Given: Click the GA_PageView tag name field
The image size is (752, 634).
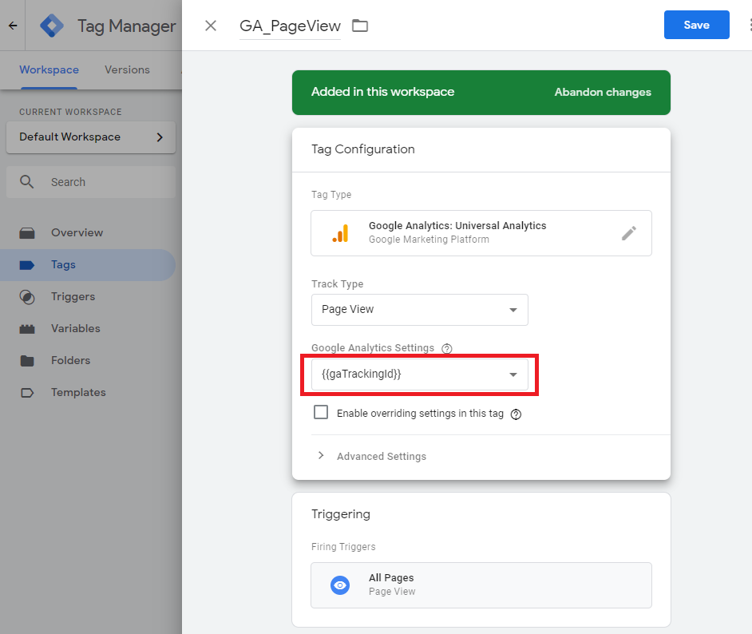Looking at the screenshot, I should pos(290,26).
